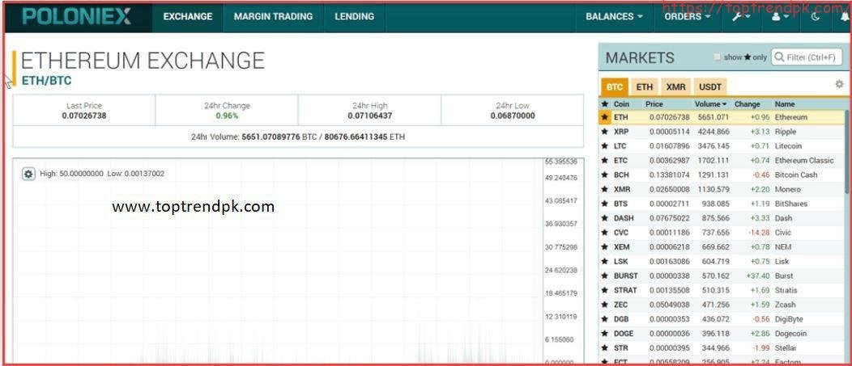Image resolution: width=852 pixels, height=366 pixels.
Task: Open the Markets panel settings gear
Action: coord(839,84)
